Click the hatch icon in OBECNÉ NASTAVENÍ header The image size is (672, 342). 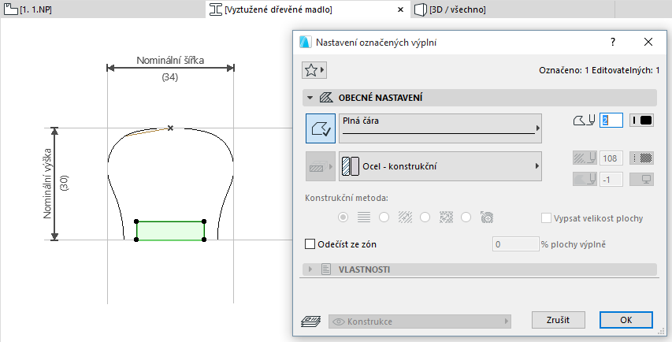[x=326, y=98]
